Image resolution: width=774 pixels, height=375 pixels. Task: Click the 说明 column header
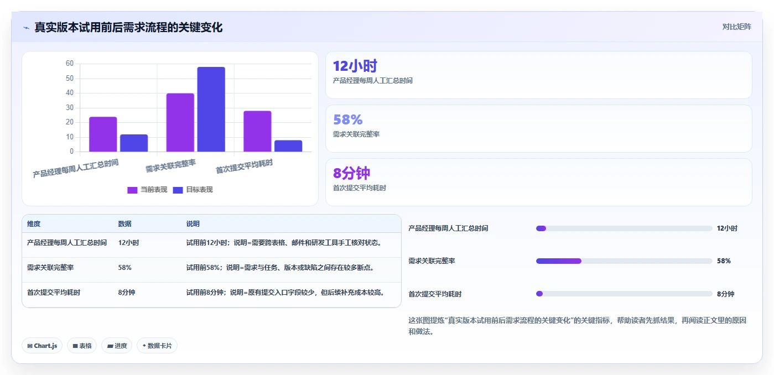point(193,224)
